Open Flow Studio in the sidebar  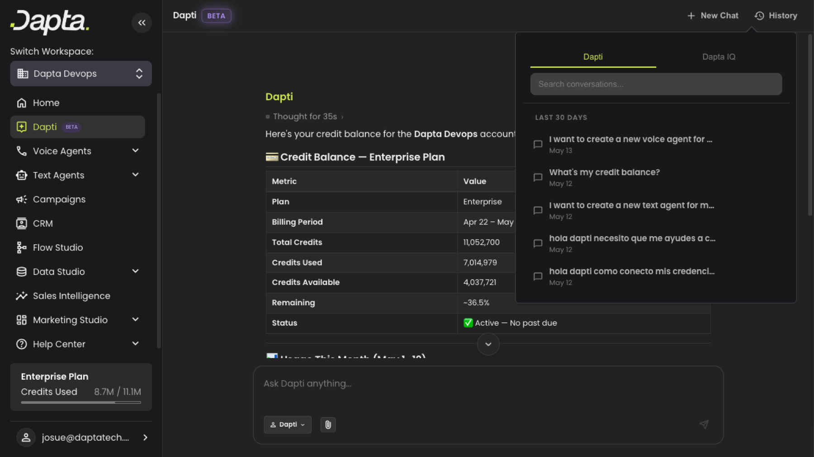[x=77, y=247]
